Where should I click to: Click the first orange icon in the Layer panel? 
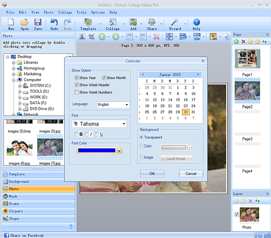(236, 201)
